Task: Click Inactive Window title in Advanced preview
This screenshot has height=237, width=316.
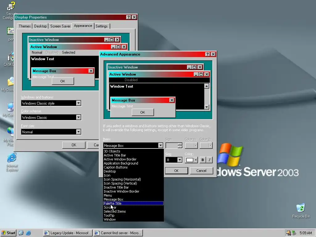Action: 123,67
